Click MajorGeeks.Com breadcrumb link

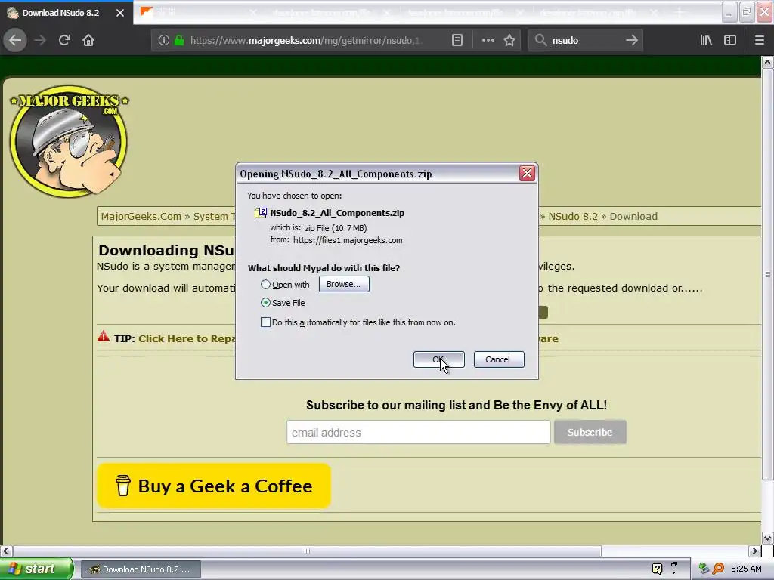tap(141, 217)
